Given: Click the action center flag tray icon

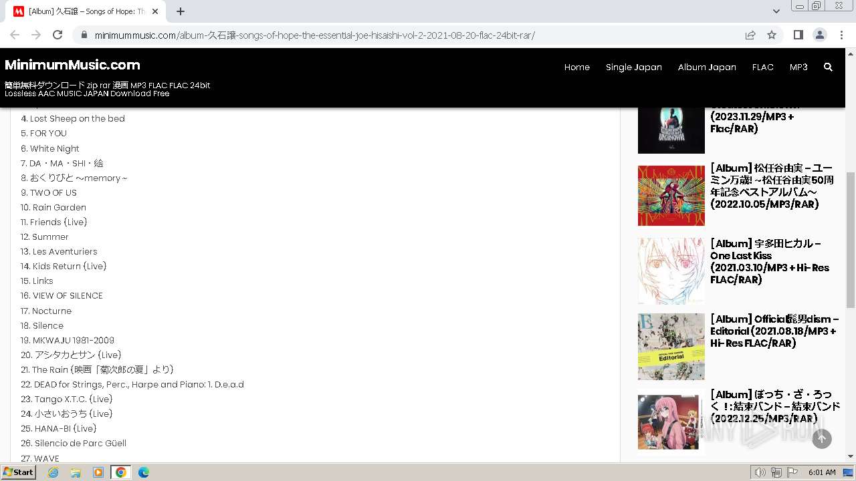Looking at the screenshot, I should click(792, 472).
